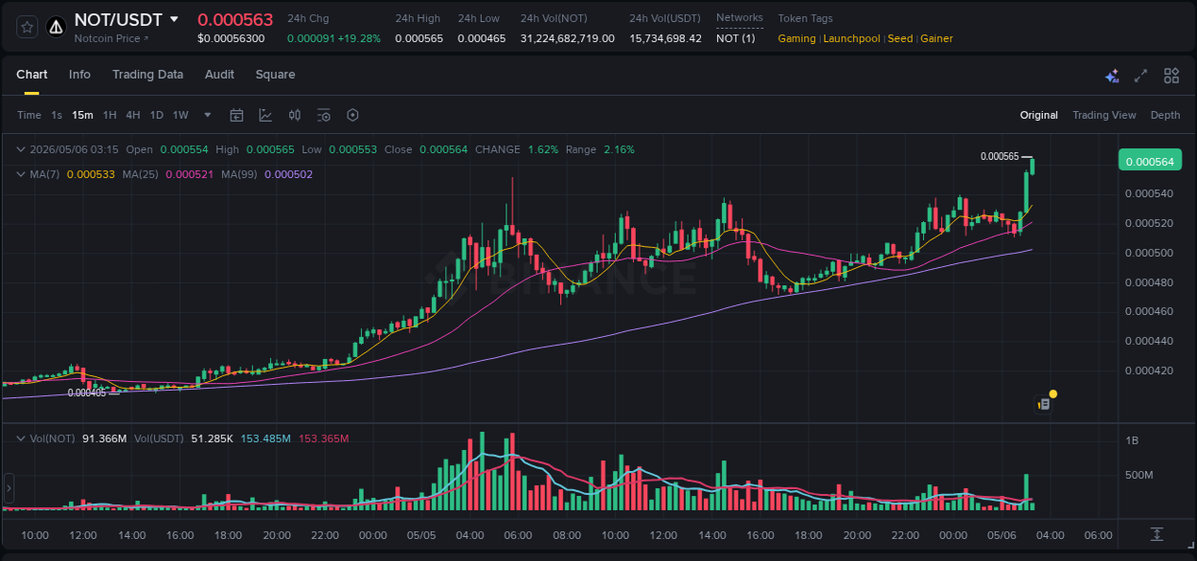This screenshot has height=561, width=1197.
Task: Click the 24h Chg +19.28% value
Action: (333, 38)
